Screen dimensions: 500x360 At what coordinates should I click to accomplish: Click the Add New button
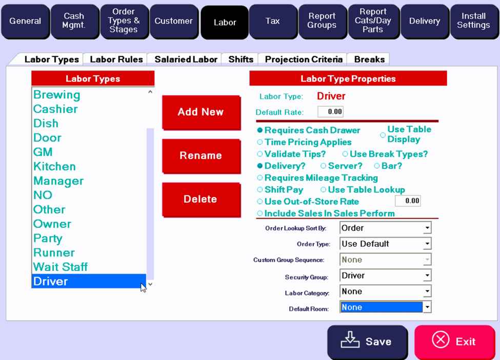pyautogui.click(x=201, y=112)
